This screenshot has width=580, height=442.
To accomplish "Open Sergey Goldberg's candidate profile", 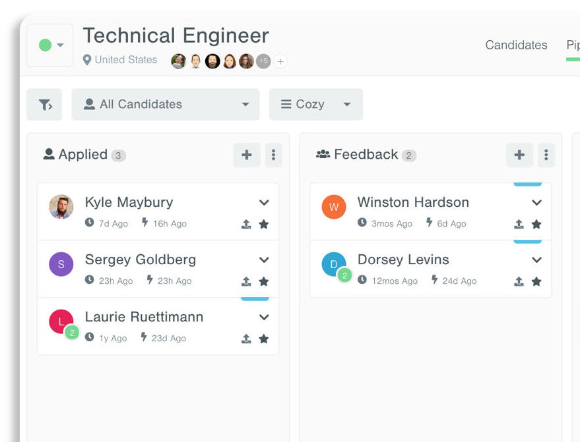I will tap(141, 260).
